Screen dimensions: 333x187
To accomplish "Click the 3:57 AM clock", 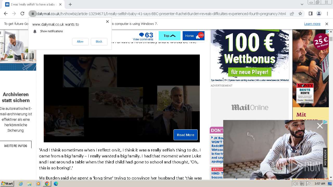I will click(320, 184).
